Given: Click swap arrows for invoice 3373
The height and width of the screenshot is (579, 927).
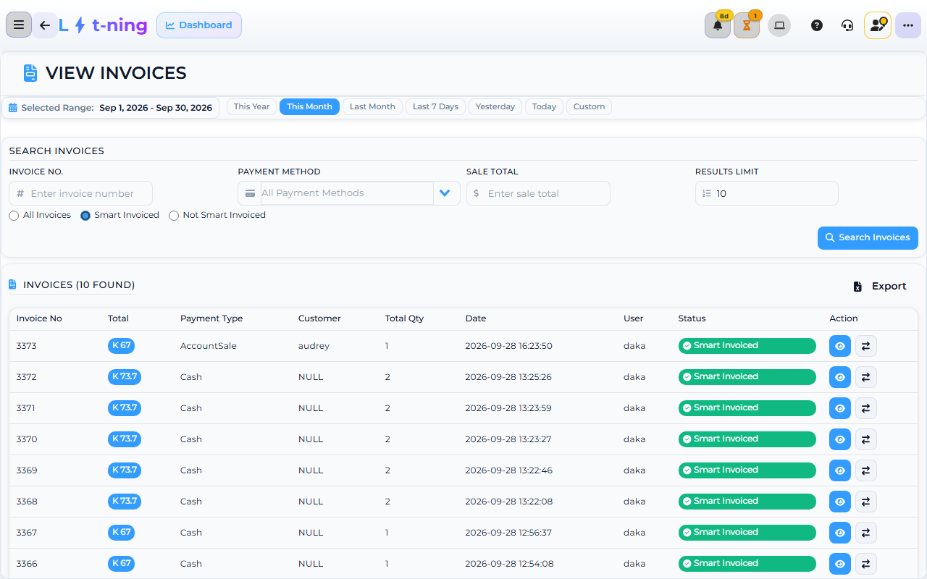Looking at the screenshot, I should pyautogui.click(x=866, y=346).
